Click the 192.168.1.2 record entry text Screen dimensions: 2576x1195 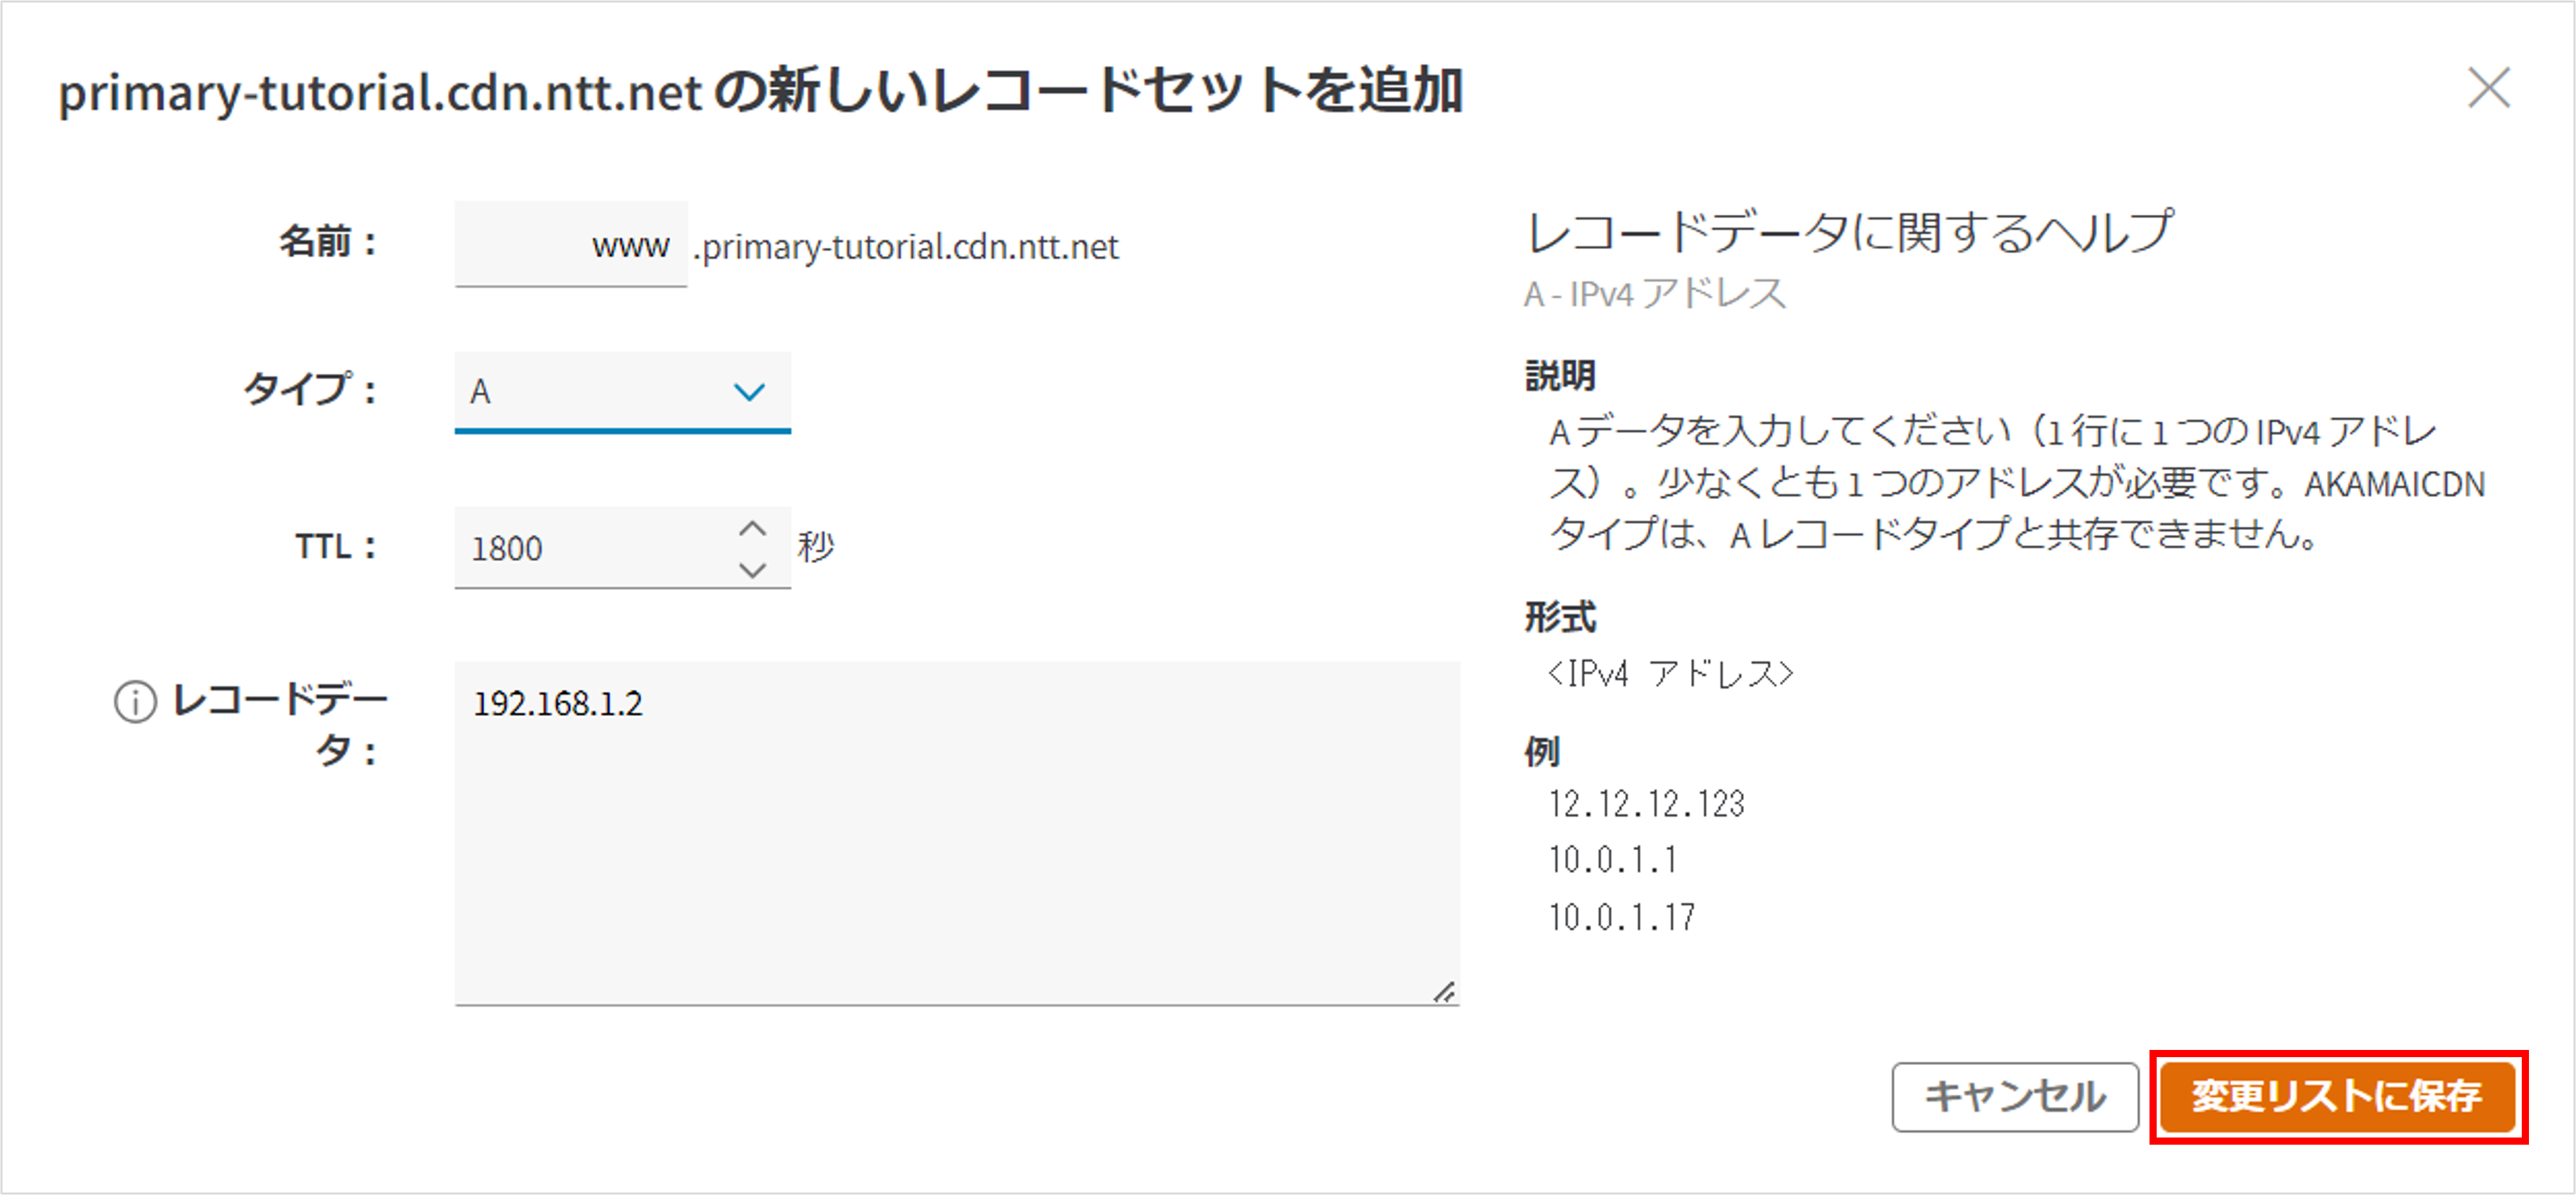pyautogui.click(x=558, y=704)
